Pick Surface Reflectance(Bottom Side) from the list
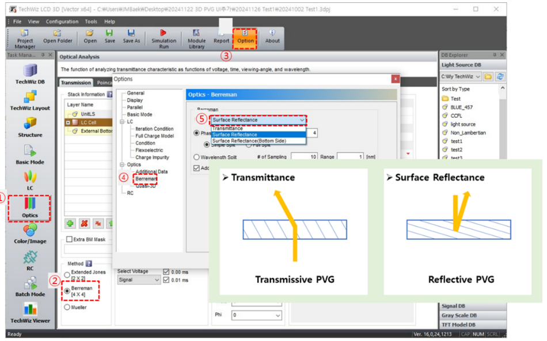Viewport: 547px width, 341px height. pos(250,141)
